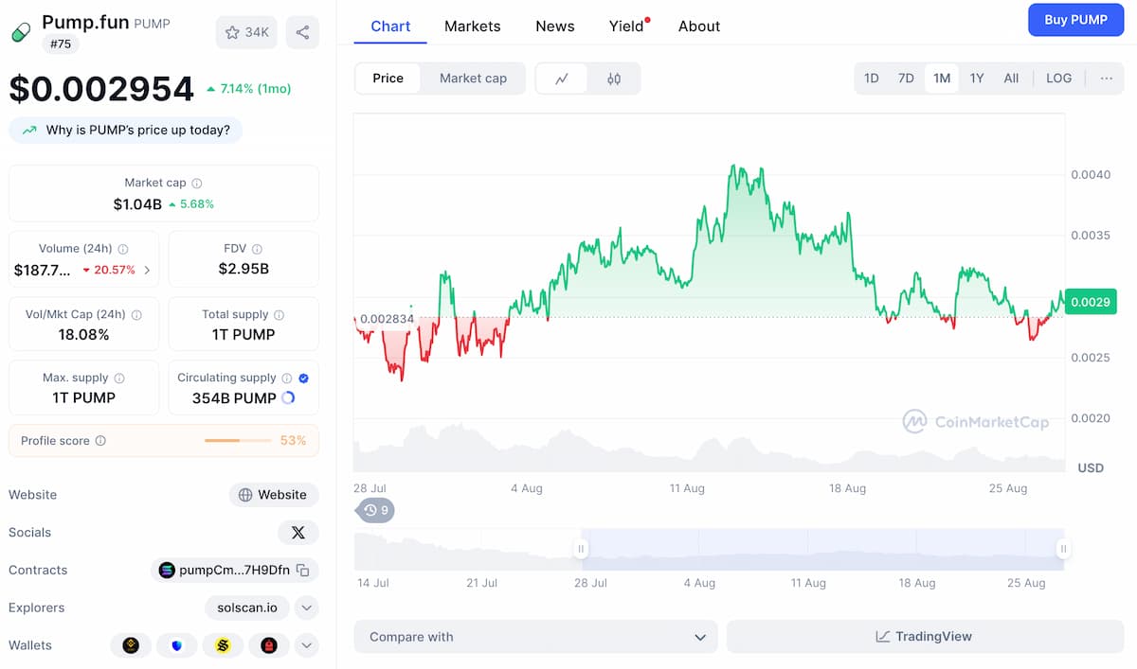Open the chart more options ellipsis
Image resolution: width=1137 pixels, height=669 pixels.
1106,79
